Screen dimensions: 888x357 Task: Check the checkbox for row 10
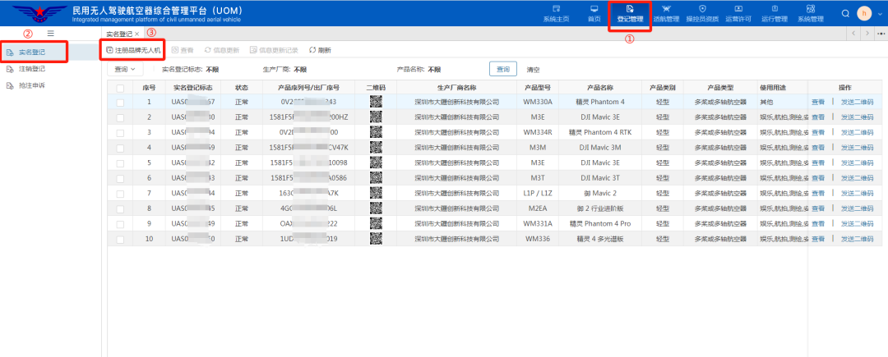click(x=120, y=240)
